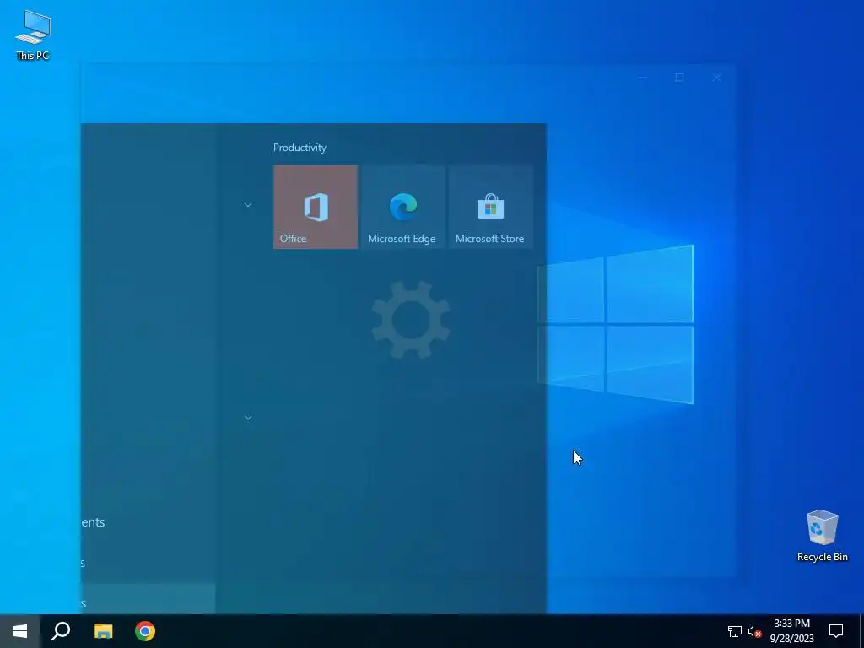Click the Windows Start button
Image resolution: width=864 pixels, height=648 pixels.
pos(20,631)
